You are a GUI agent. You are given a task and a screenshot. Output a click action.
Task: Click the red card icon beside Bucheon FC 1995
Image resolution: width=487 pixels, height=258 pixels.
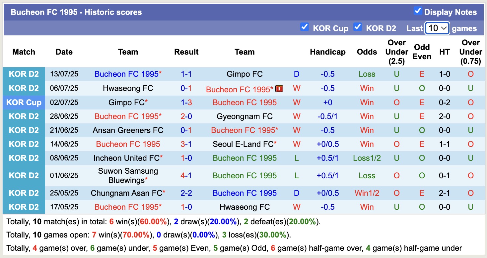coord(279,88)
